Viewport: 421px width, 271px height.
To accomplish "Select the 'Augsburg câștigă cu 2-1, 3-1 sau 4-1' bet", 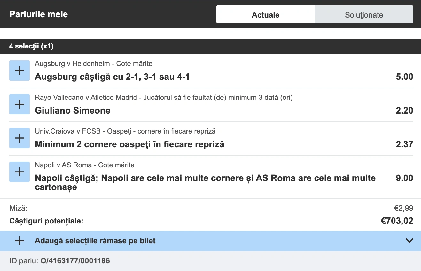I will [x=112, y=77].
